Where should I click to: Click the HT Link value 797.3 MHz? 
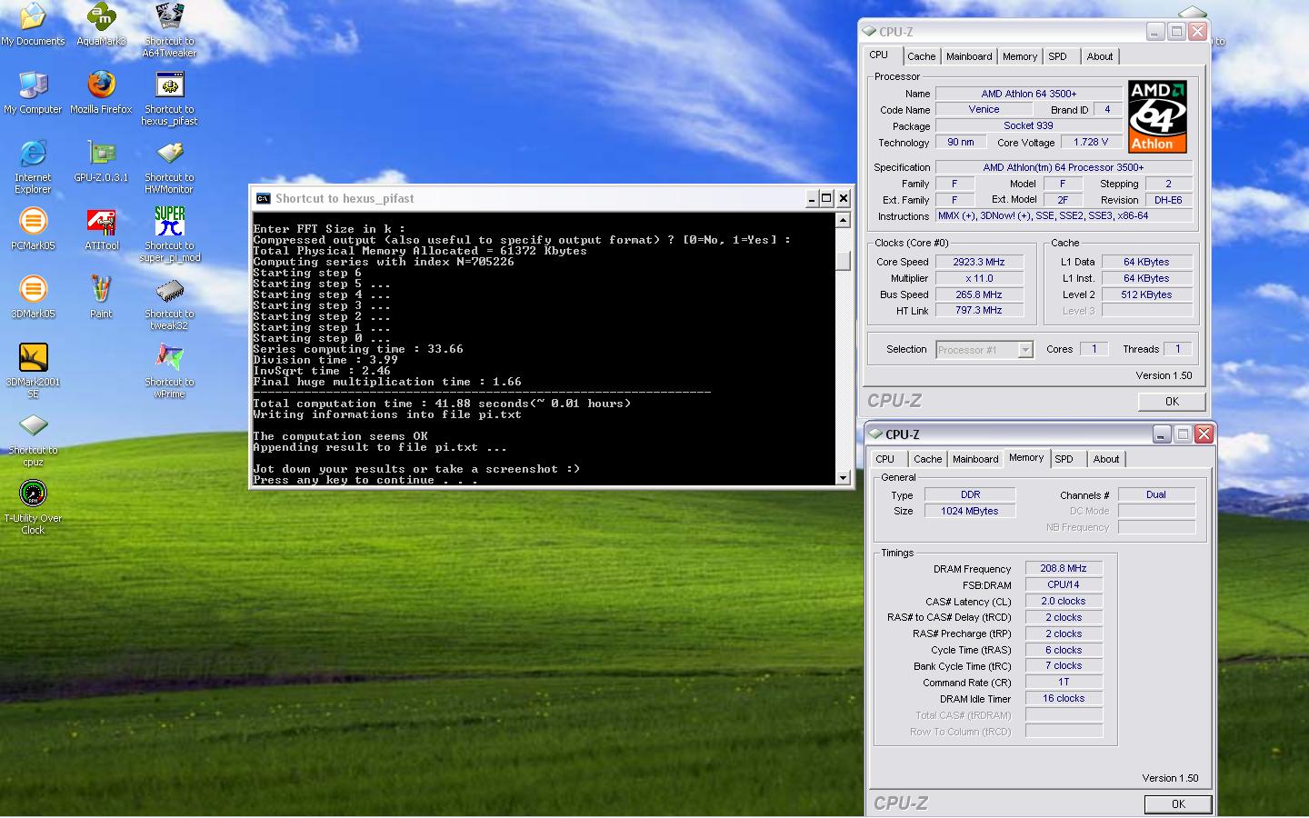[x=979, y=310]
